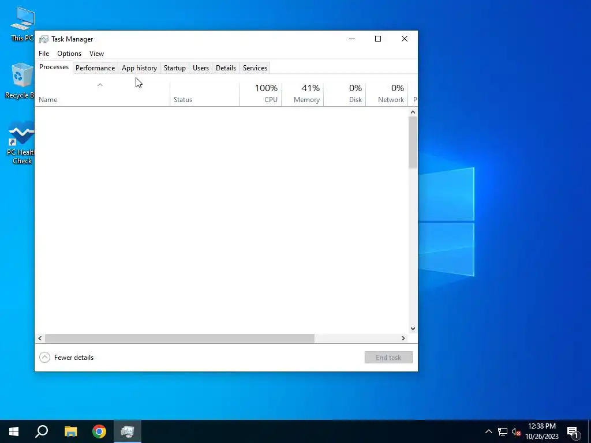This screenshot has width=591, height=443.
Task: Sort by the Status column header
Action: [204, 94]
